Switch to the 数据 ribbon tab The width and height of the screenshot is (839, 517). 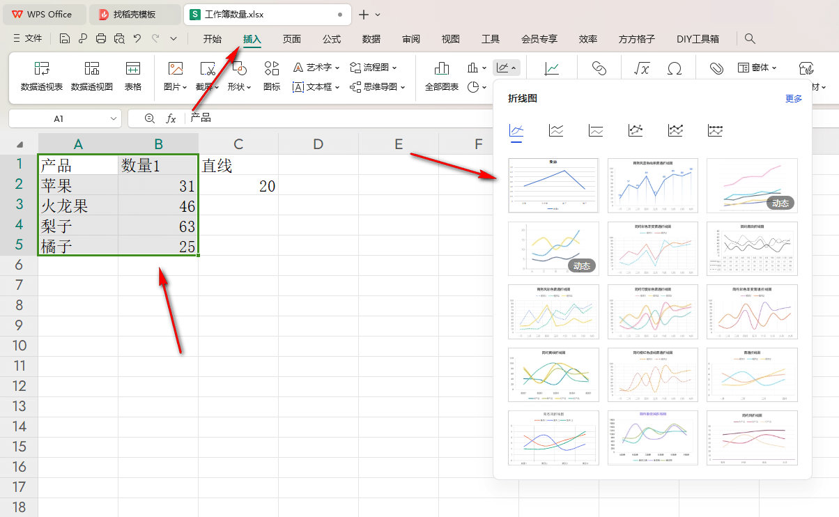(x=371, y=39)
